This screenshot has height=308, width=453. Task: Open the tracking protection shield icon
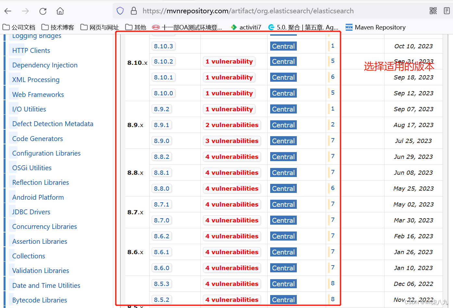(x=120, y=11)
